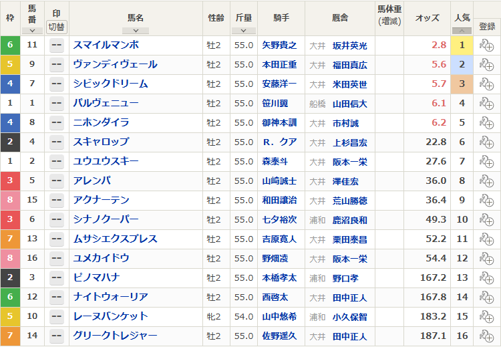Open jockey page for 矢野貴之
This screenshot has width=501, height=347.
pos(279,45)
